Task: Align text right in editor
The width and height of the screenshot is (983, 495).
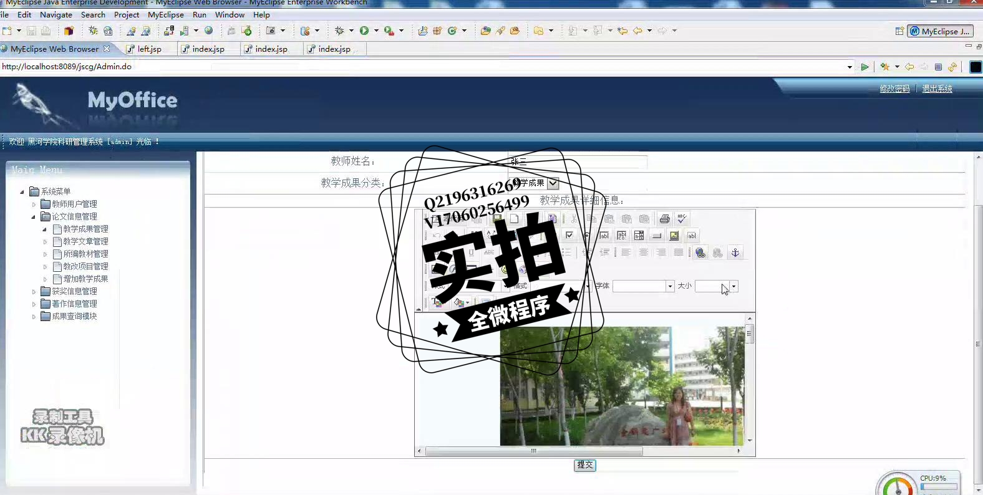Action: (x=661, y=252)
